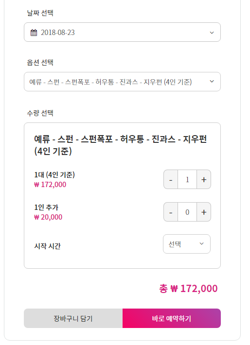
Task: Click the 장바구니 담기 button
Action: (x=73, y=318)
